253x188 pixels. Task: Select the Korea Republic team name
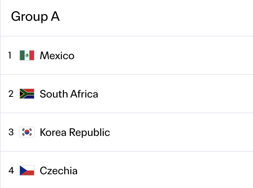(75, 132)
